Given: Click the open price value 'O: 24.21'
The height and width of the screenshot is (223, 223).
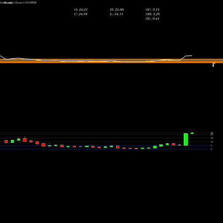Looking at the screenshot, I should pyautogui.click(x=81, y=10).
